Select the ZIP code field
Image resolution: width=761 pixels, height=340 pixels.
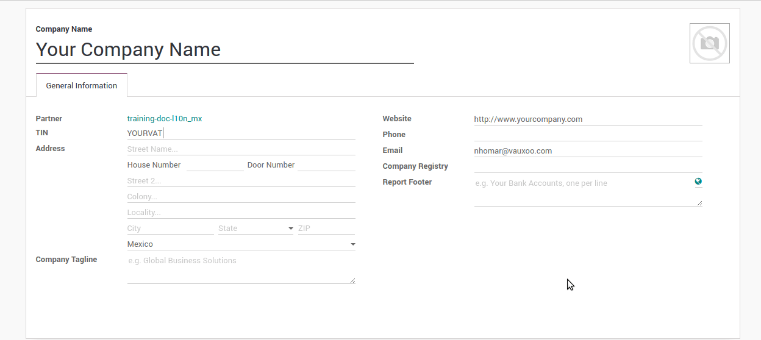click(326, 228)
